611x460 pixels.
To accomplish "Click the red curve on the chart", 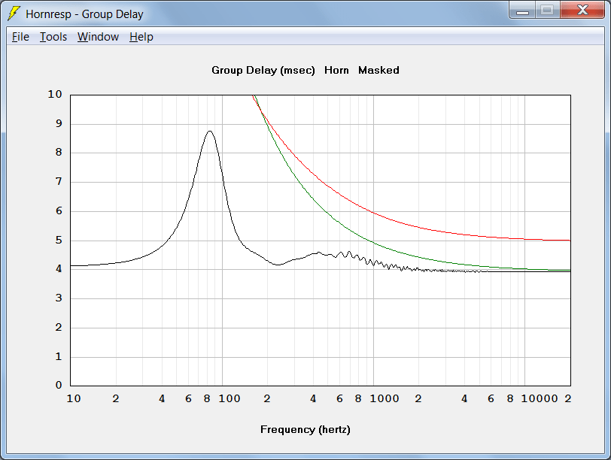I will pos(373,213).
